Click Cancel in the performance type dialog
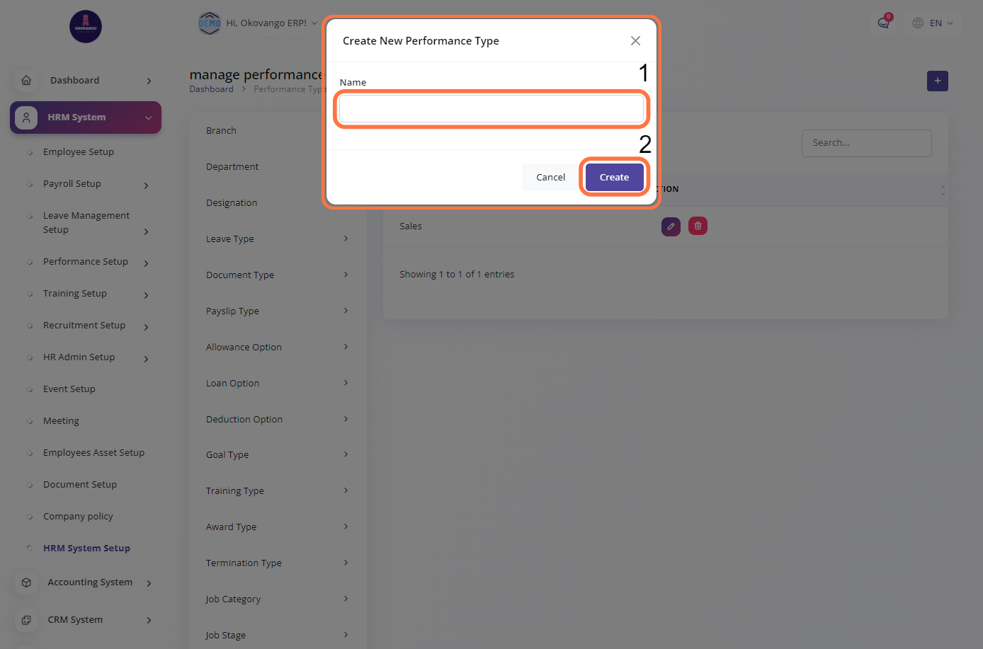Screen dimensions: 983x649 [550, 177]
